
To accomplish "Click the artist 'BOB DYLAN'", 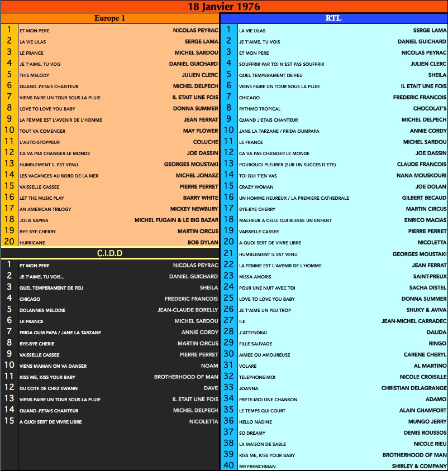I will 203,242.
